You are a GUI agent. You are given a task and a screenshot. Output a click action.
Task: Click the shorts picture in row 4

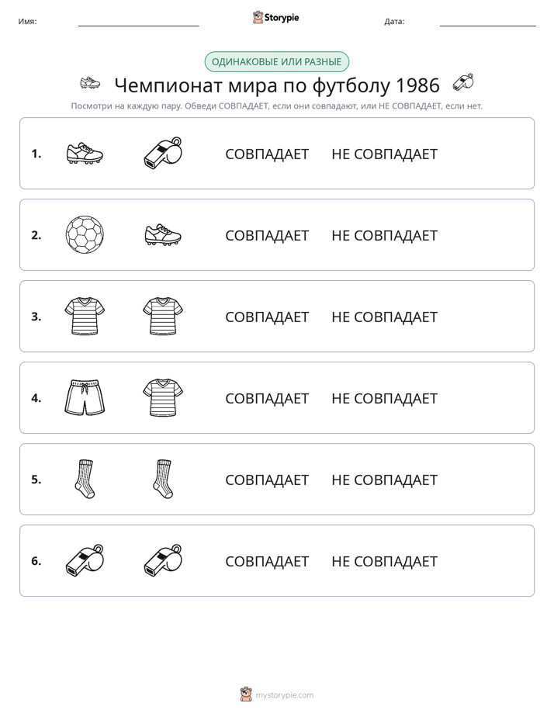pyautogui.click(x=85, y=397)
